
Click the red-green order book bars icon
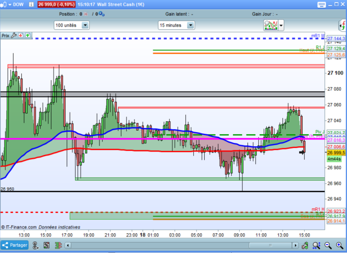[x=58, y=245]
